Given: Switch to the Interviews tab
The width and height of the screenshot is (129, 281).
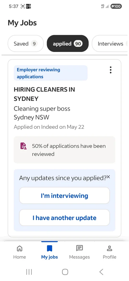Looking at the screenshot, I should (x=110, y=44).
